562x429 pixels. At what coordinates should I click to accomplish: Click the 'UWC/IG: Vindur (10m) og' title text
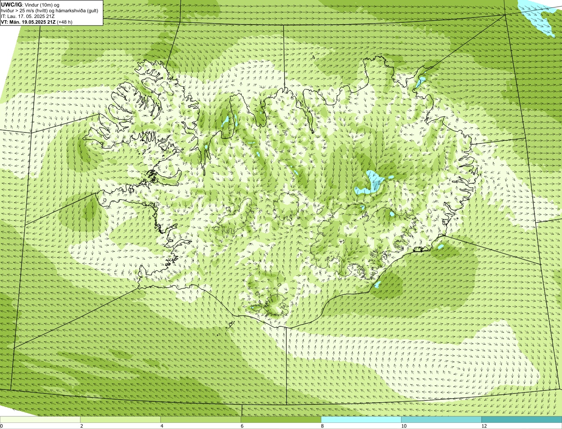pyautogui.click(x=30, y=4)
